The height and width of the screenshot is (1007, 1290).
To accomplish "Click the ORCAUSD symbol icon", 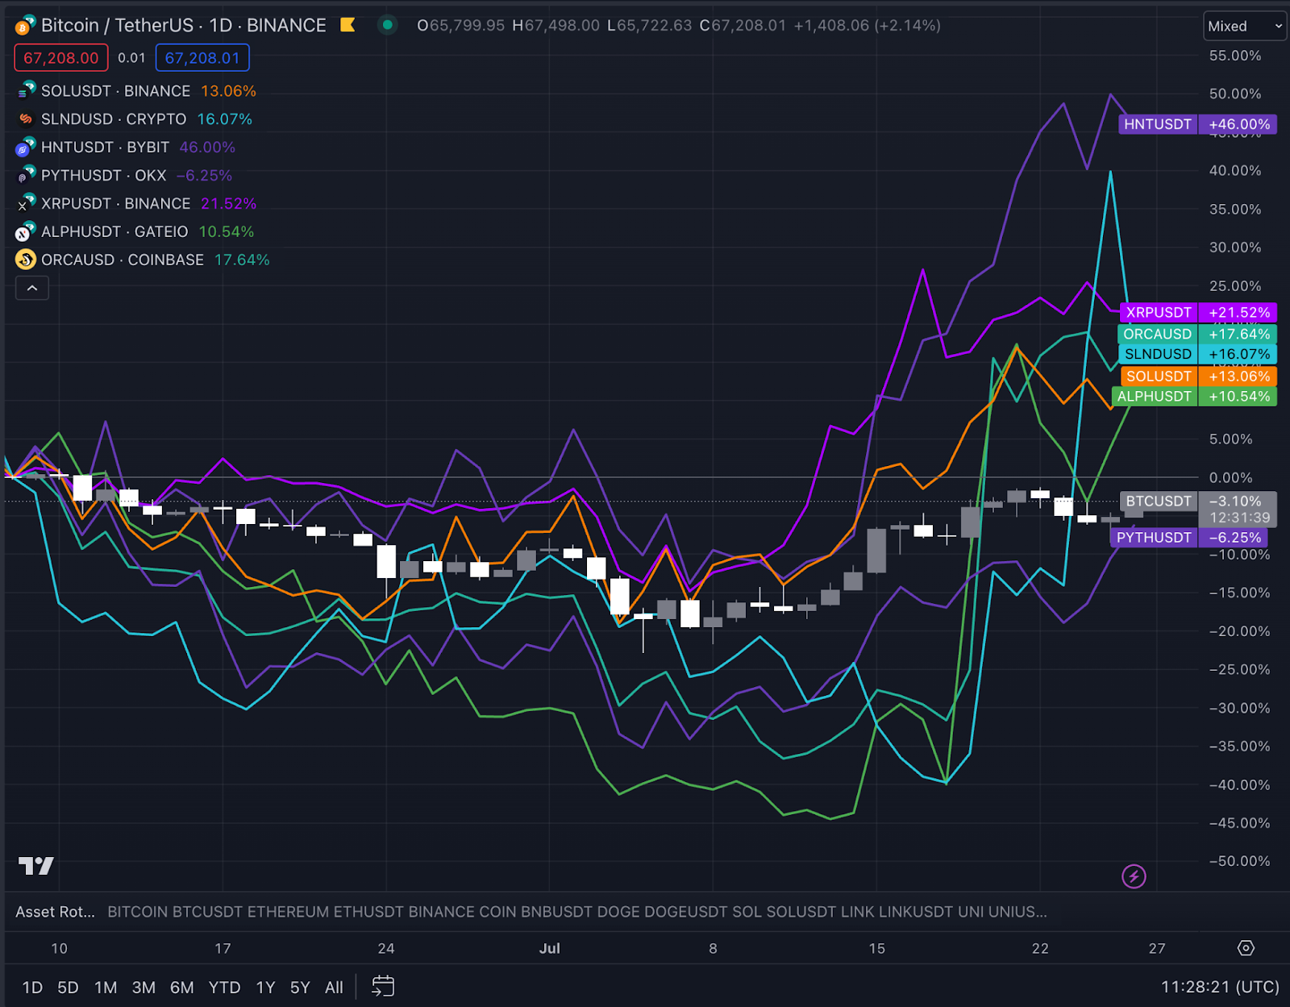I will 26,260.
